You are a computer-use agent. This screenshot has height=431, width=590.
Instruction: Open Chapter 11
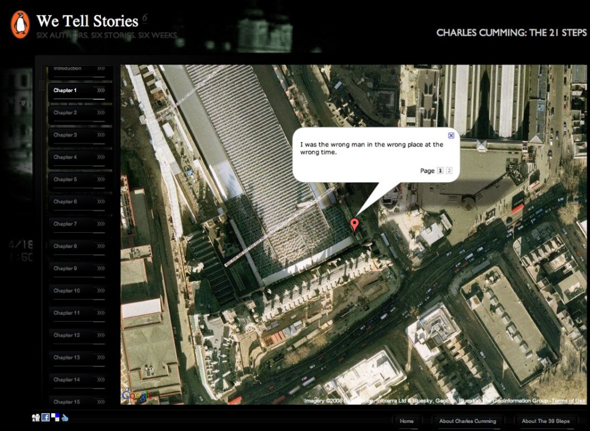(80, 314)
